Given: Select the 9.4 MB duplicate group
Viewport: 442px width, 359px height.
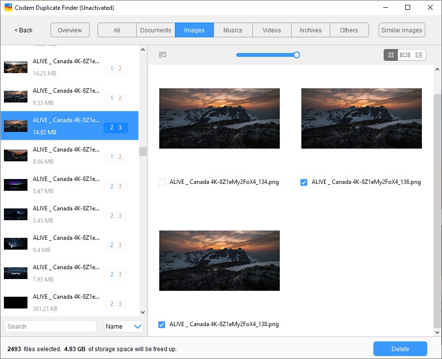Looking at the screenshot, I should point(70,243).
